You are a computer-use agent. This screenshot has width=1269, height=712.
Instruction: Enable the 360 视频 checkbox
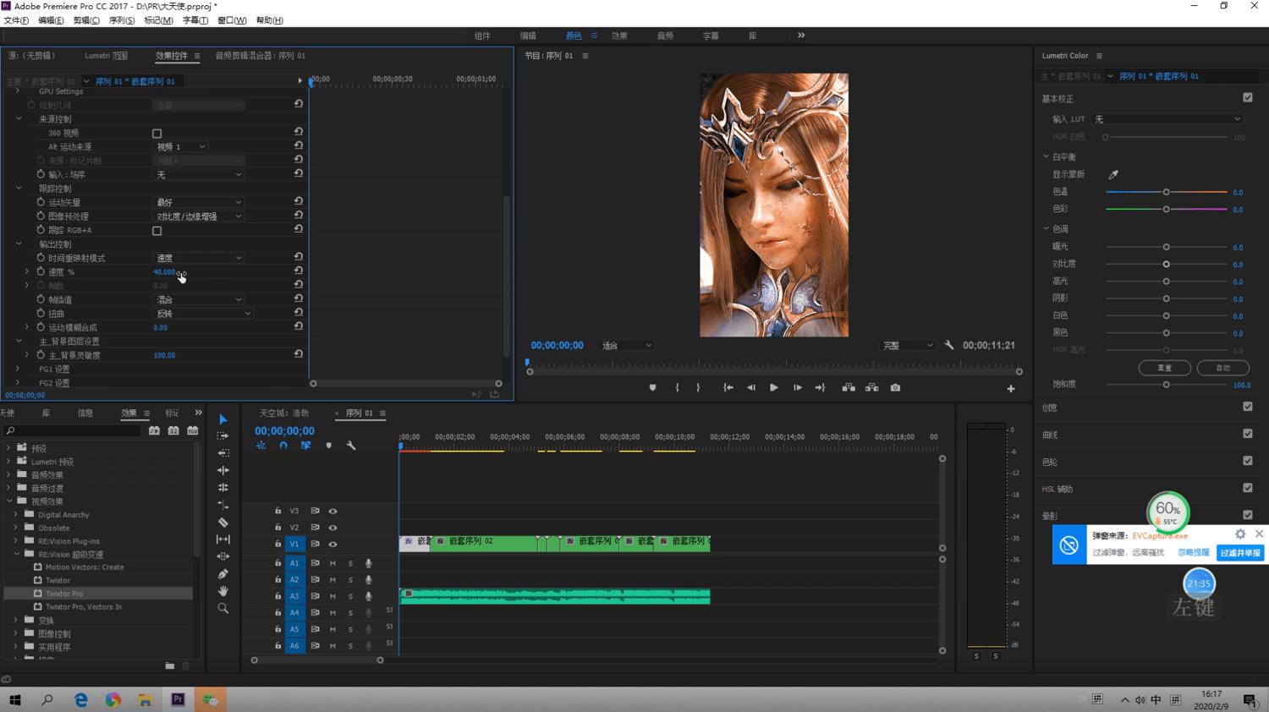[157, 134]
